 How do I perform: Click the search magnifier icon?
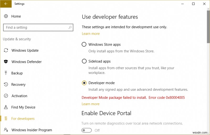pyautogui.click(x=70, y=28)
